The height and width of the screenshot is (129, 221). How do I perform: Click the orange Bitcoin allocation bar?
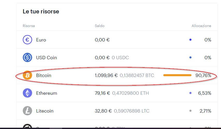pyautogui.click(x=177, y=75)
